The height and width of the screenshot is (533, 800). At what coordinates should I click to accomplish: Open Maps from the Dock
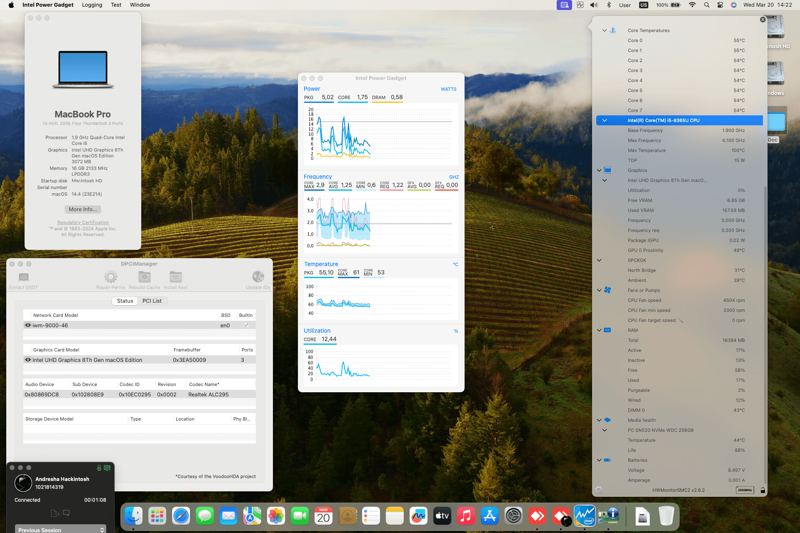pos(252,516)
